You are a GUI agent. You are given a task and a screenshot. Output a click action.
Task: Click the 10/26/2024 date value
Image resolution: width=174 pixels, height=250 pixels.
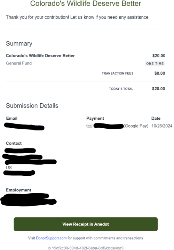[162, 126]
